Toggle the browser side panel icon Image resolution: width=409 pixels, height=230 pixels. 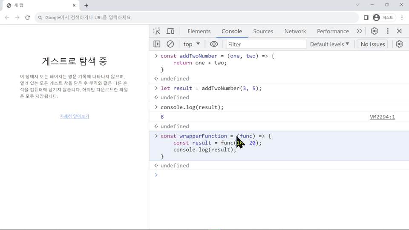click(x=366, y=17)
